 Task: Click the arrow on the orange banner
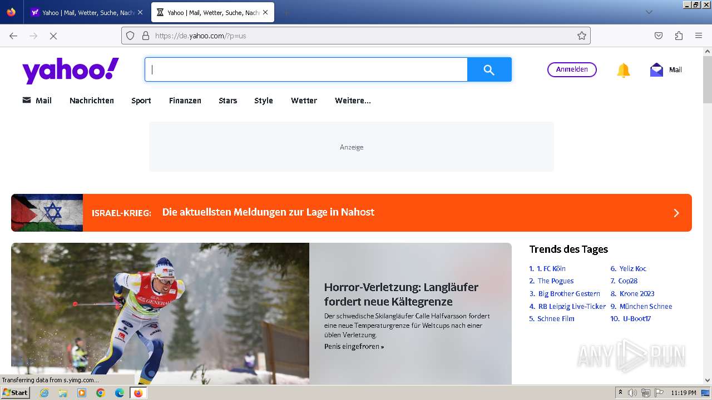676,213
